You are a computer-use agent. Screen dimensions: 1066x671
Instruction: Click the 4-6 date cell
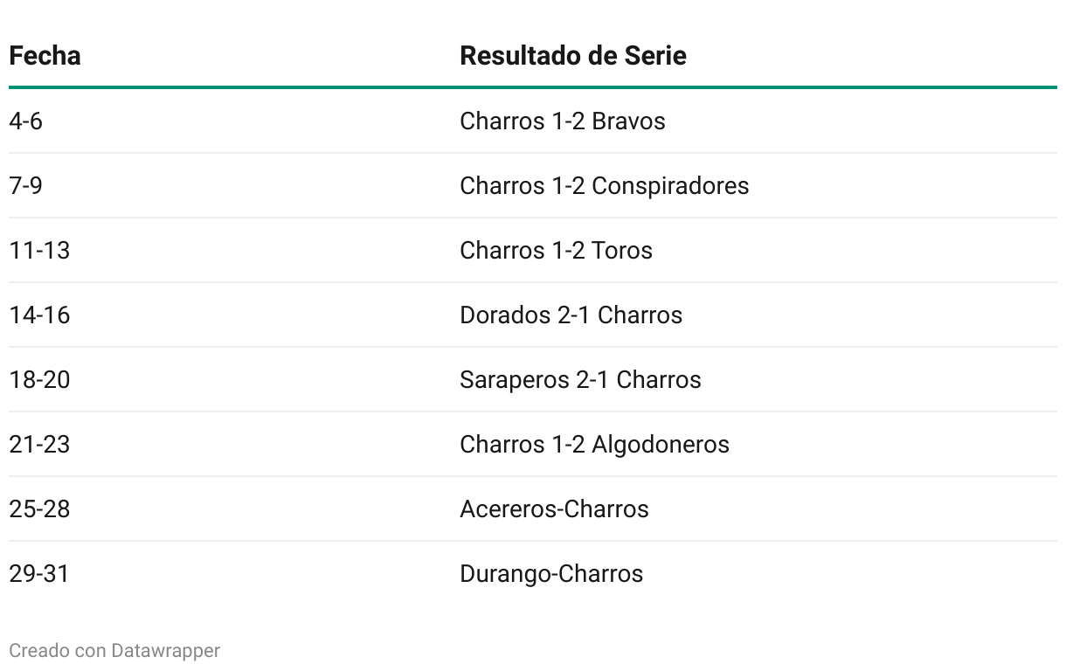click(x=25, y=121)
